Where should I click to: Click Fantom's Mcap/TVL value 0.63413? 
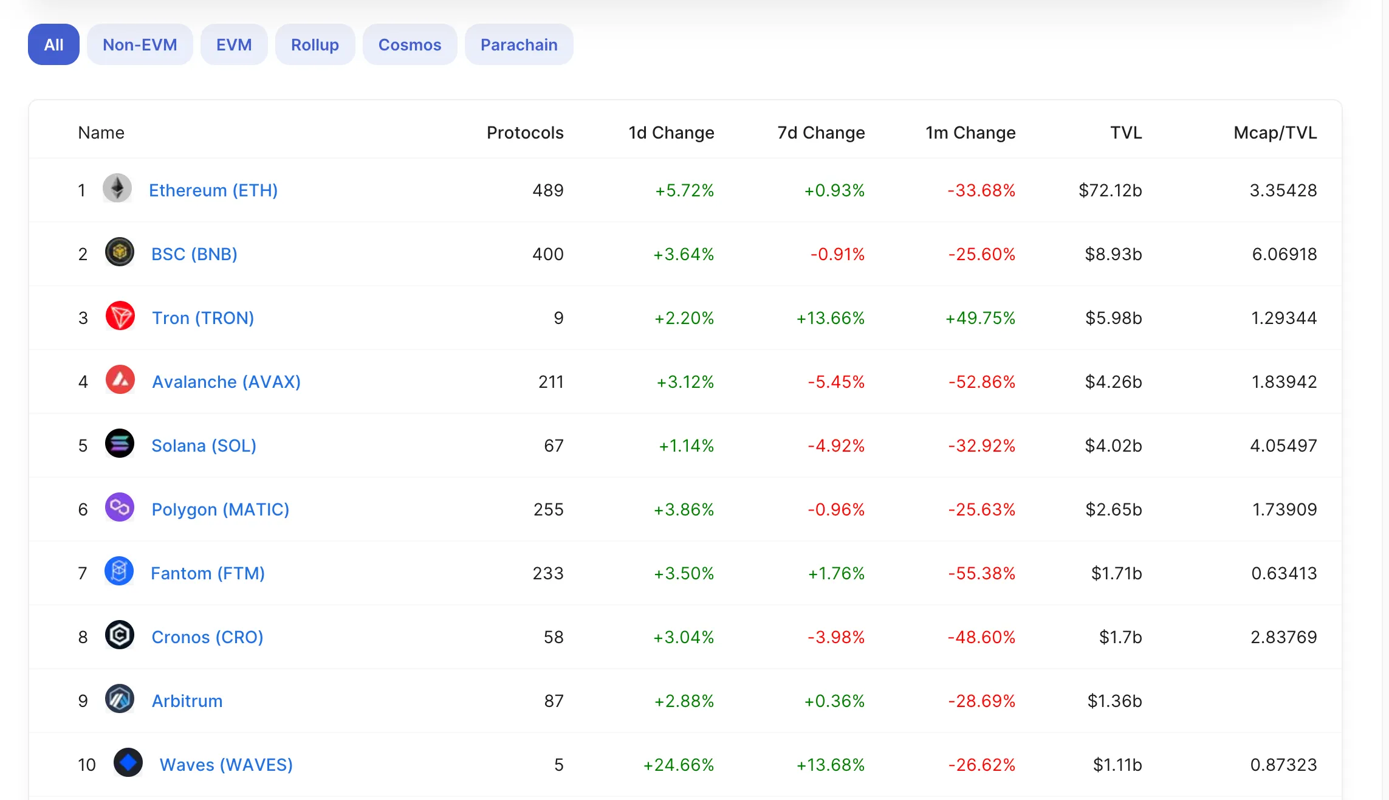tap(1284, 573)
